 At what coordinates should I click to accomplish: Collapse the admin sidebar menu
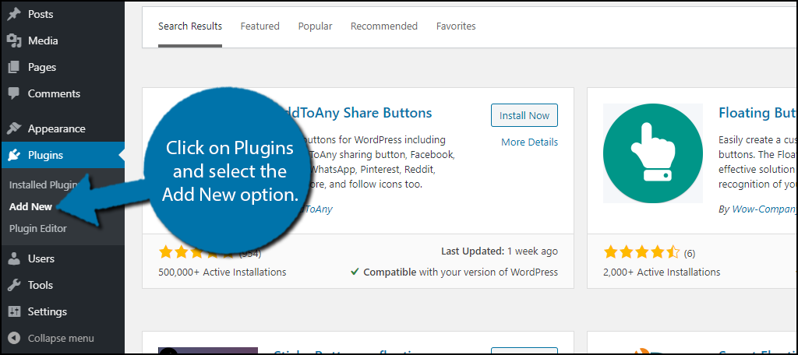click(x=62, y=338)
